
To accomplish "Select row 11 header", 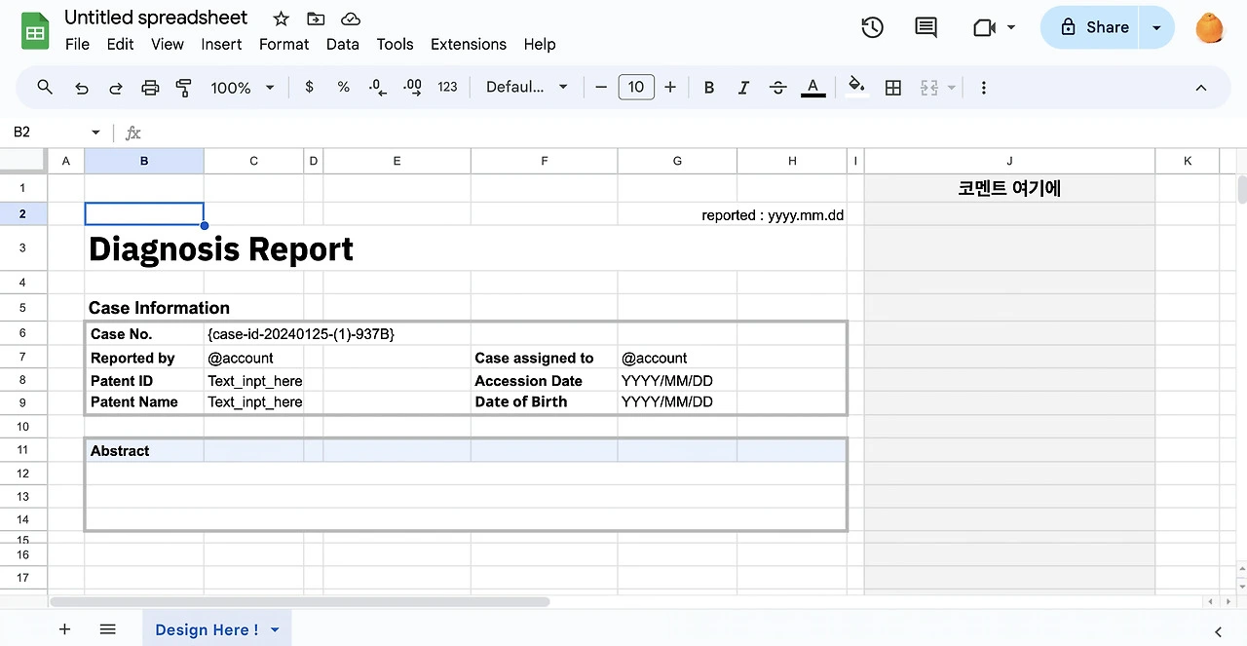I will click(x=23, y=450).
